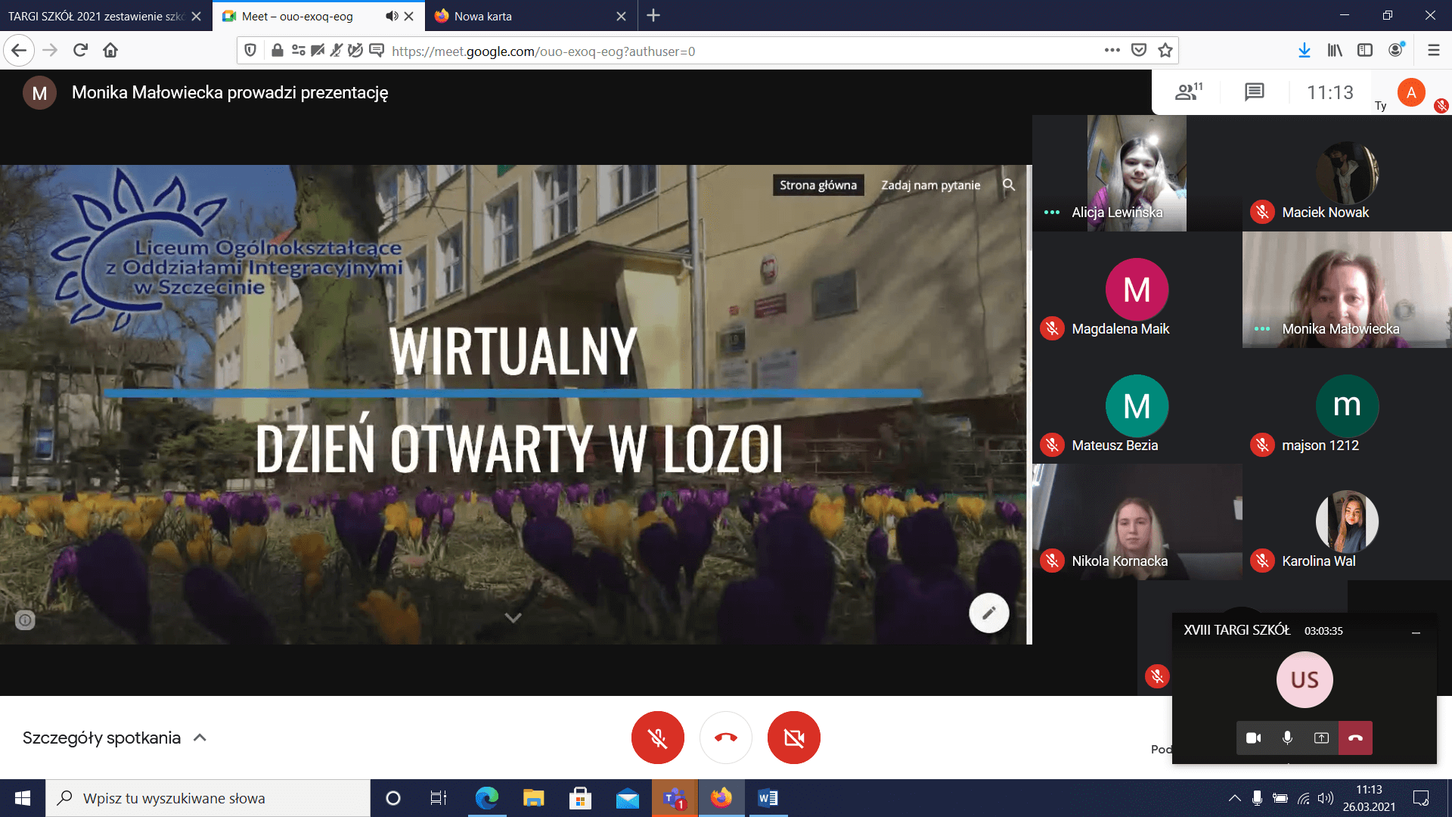The height and width of the screenshot is (817, 1452).
Task: Click the bookmark star in the address bar
Action: coord(1165,50)
